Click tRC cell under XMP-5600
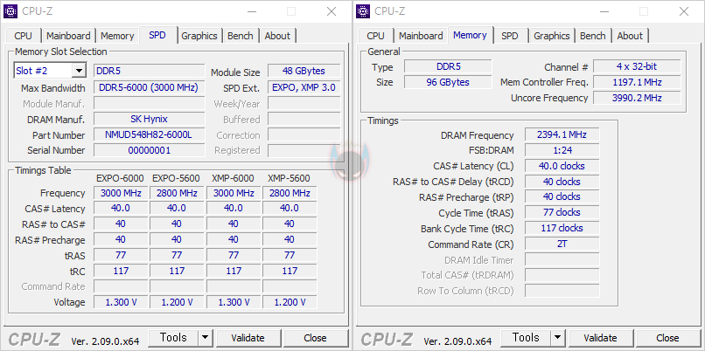 (290, 271)
